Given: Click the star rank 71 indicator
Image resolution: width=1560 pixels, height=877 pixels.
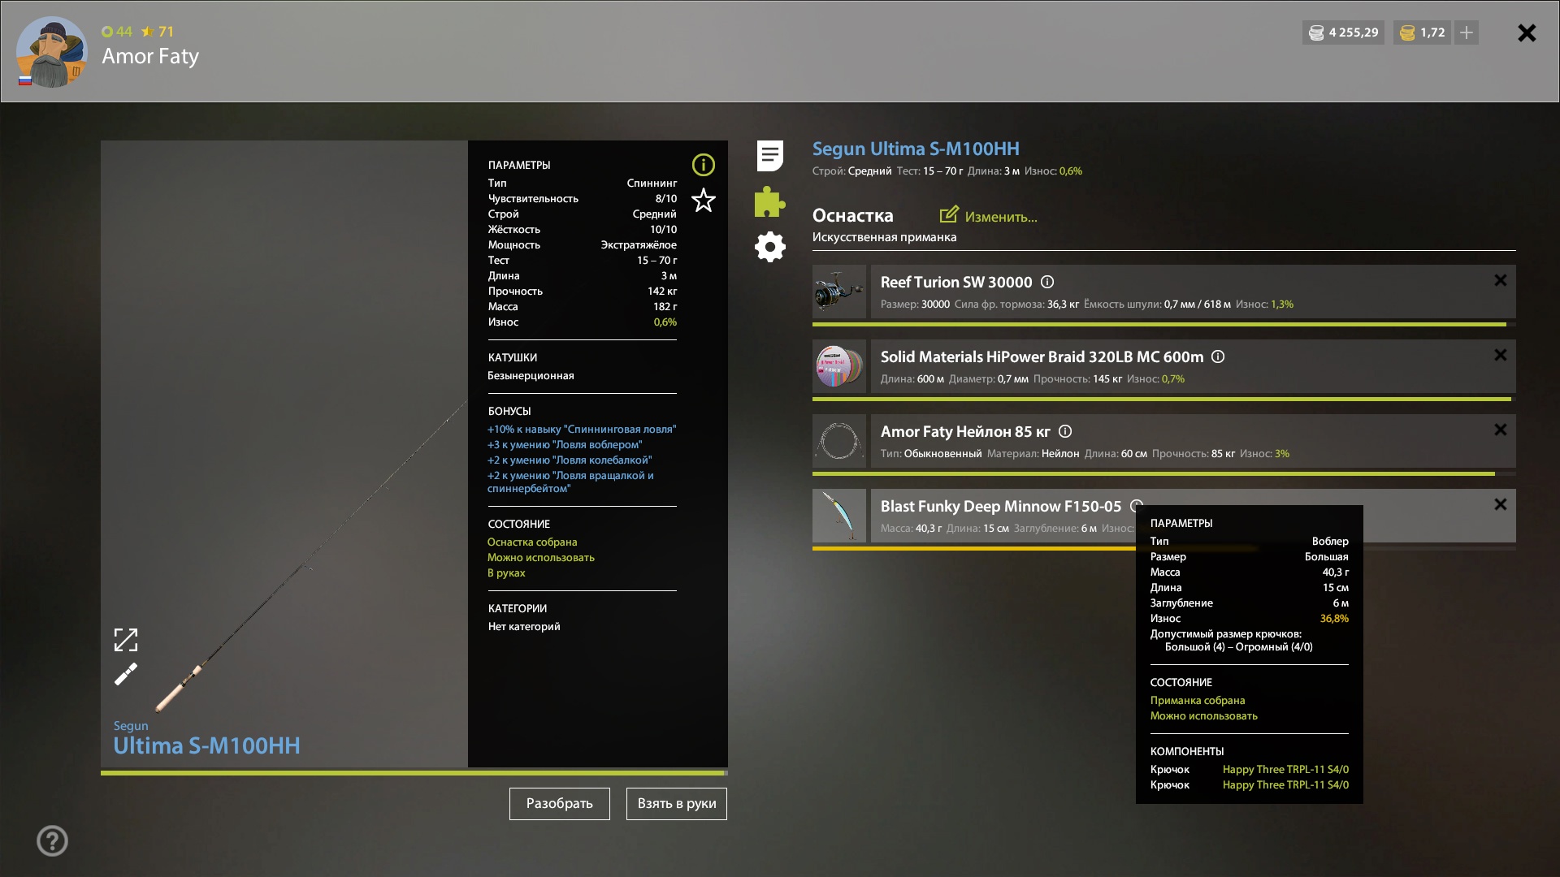Looking at the screenshot, I should 158,32.
